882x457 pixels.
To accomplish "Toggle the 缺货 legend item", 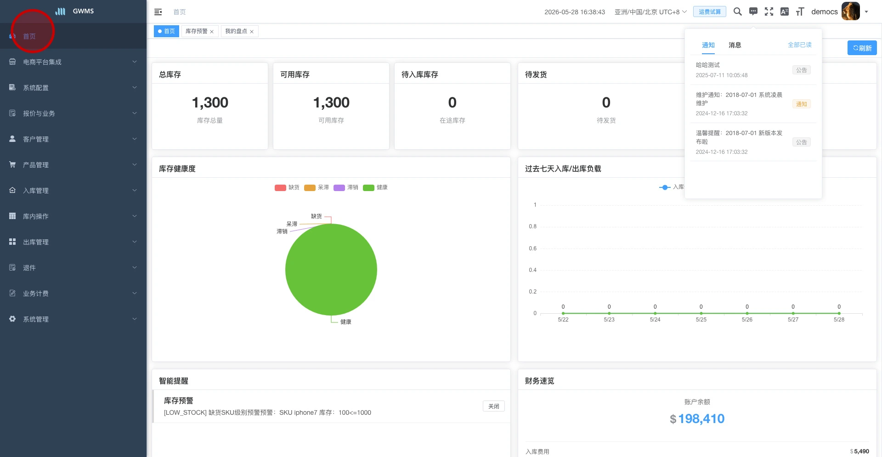I will tap(287, 187).
